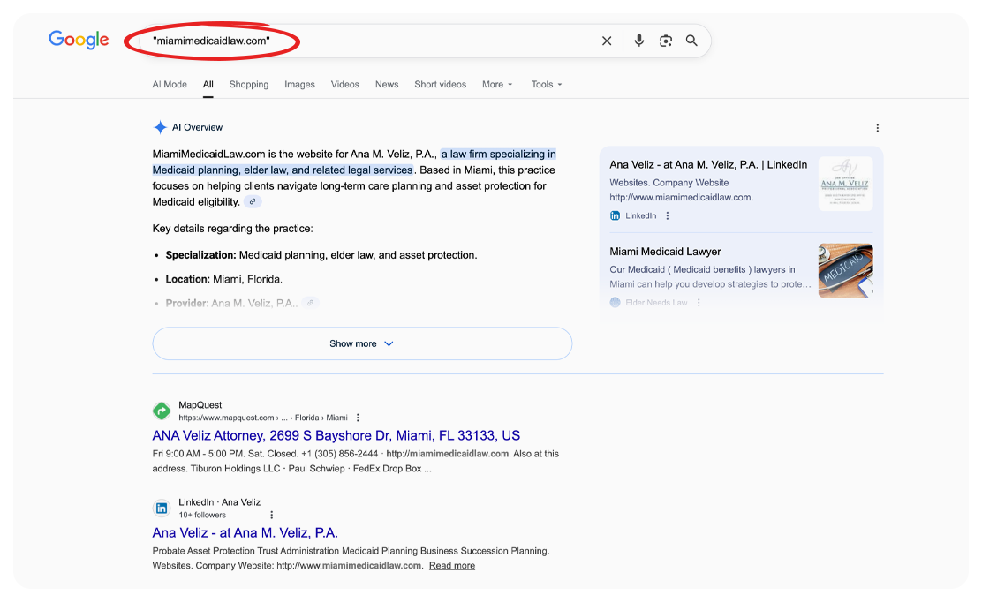Open AI Overview three-dot options menu
982x603 pixels.
877,128
